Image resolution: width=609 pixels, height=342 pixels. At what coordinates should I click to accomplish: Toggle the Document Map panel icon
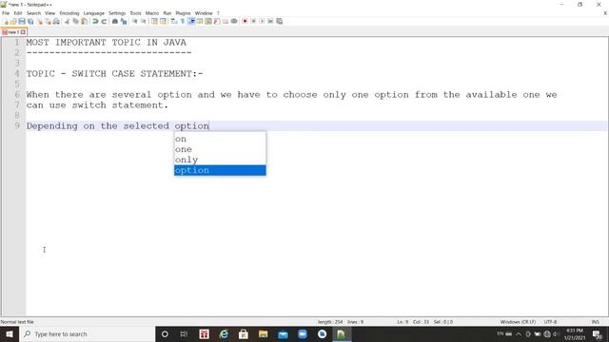(x=208, y=21)
